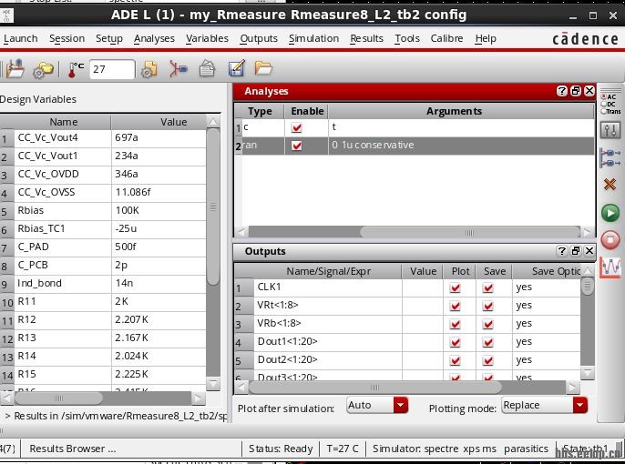
Task: Click the load state toolbar icon
Action: [x=15, y=68]
